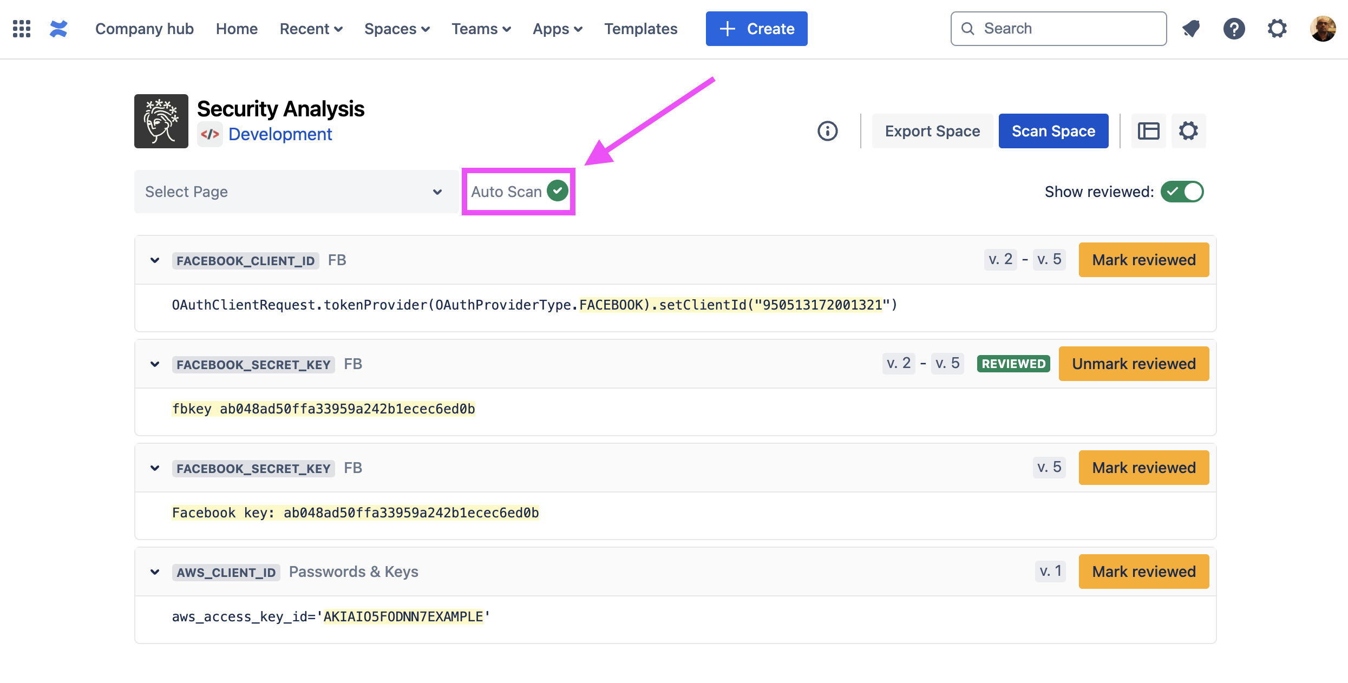Open global settings gear in top bar
The width and height of the screenshot is (1348, 683).
click(x=1277, y=29)
